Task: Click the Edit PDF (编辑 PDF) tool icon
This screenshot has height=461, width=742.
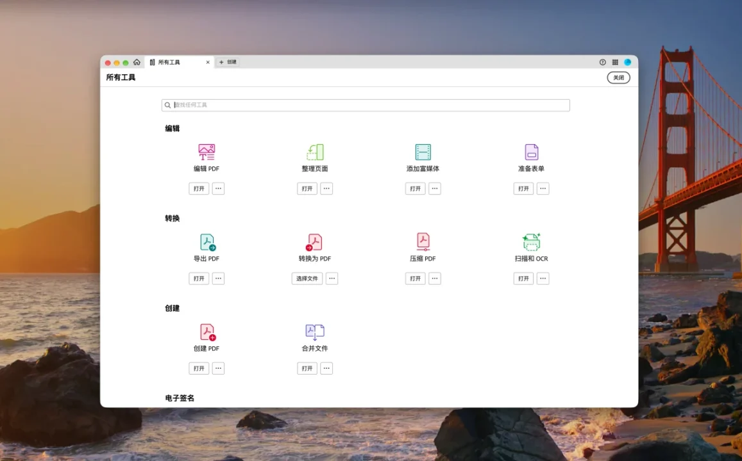Action: (207, 152)
